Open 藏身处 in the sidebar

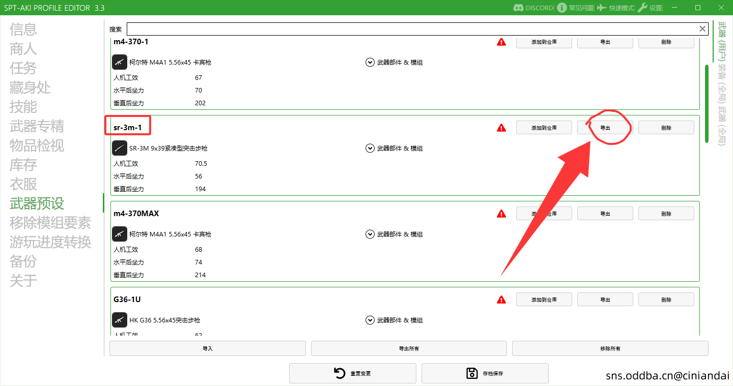pyautogui.click(x=30, y=87)
